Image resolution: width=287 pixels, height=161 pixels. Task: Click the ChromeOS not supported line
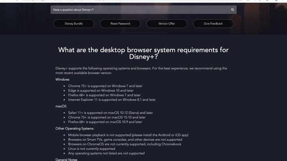(x=125, y=144)
